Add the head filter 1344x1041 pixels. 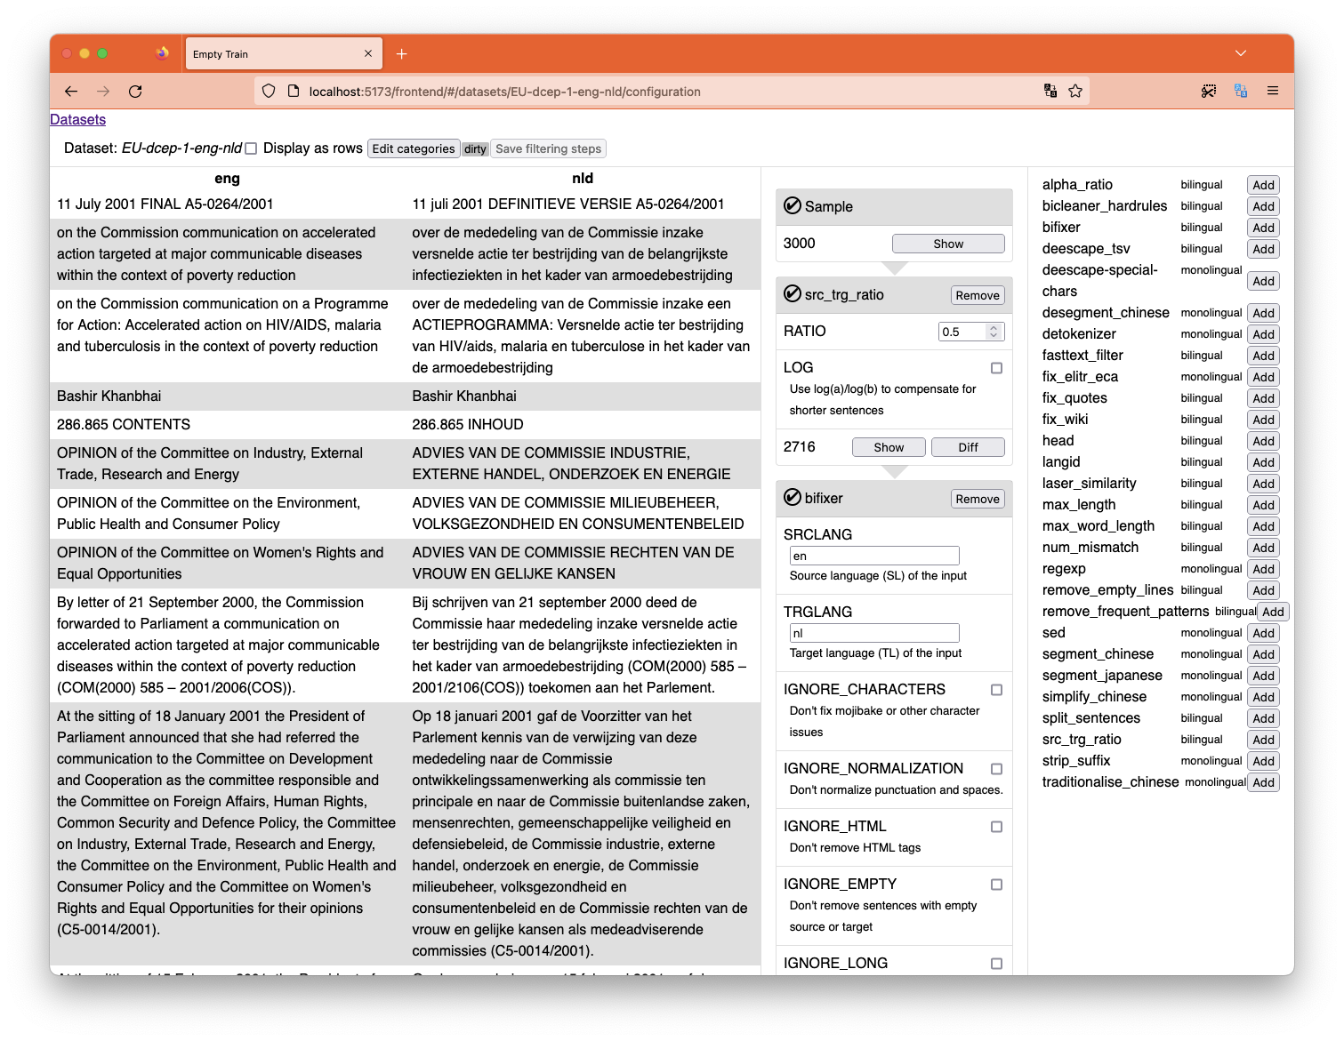pos(1263,441)
